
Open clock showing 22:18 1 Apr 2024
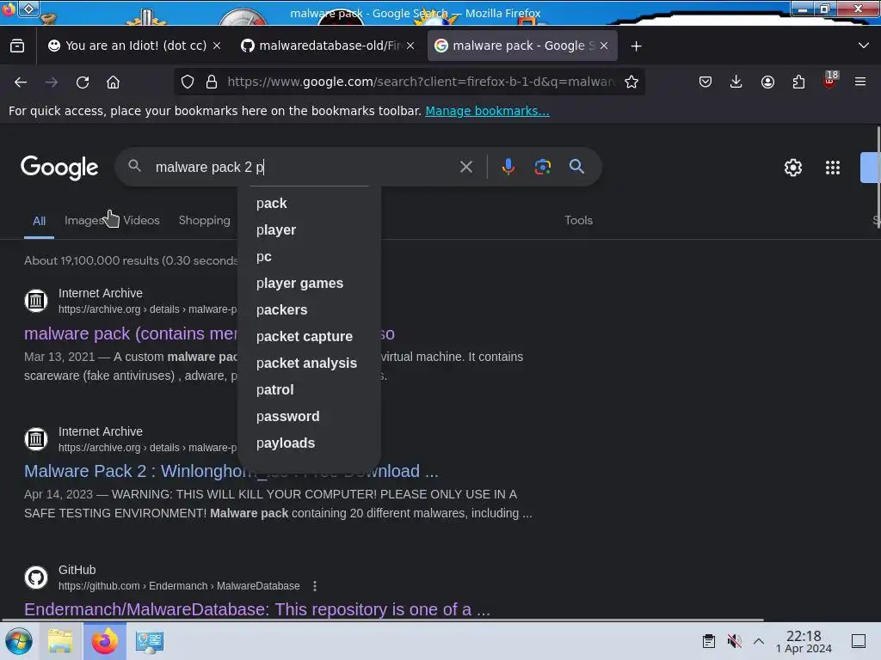804,641
